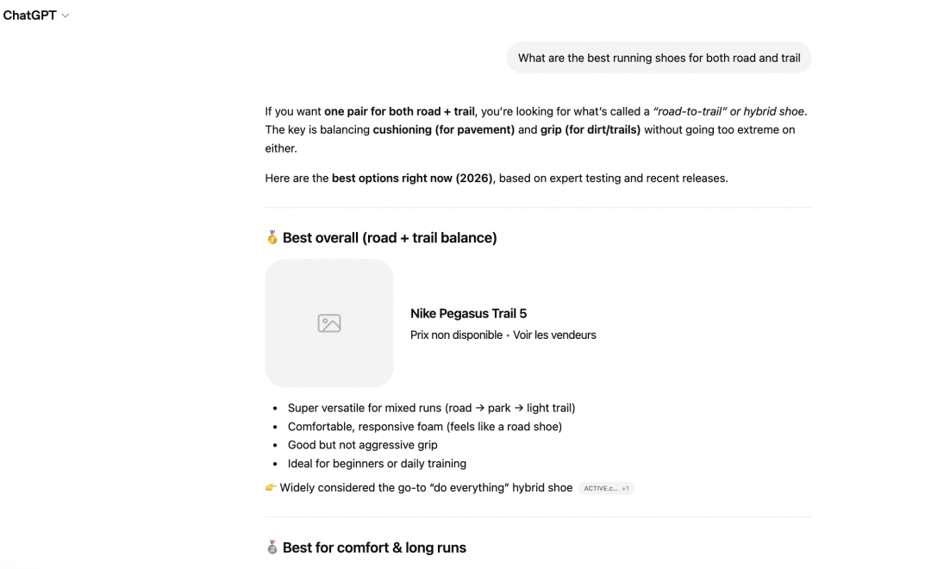The width and height of the screenshot is (931, 569).
Task: Click the "Good but not aggressive grip" bullet
Action: pos(362,445)
